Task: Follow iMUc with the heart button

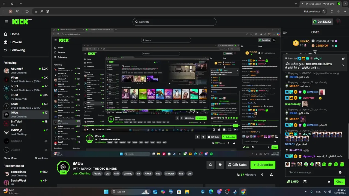Action: click(x=220, y=165)
